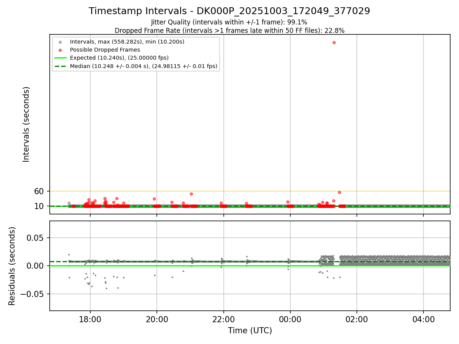Click the 'Jitter Quality' subtitle line
The image size is (459, 344).
(229, 22)
